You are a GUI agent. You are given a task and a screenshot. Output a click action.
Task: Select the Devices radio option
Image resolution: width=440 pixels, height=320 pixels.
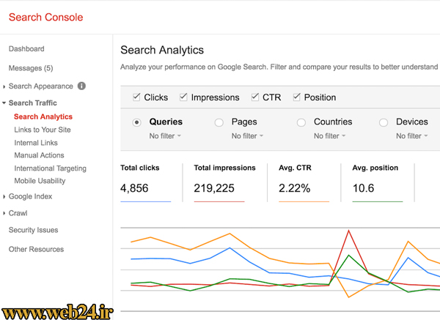pyautogui.click(x=384, y=122)
